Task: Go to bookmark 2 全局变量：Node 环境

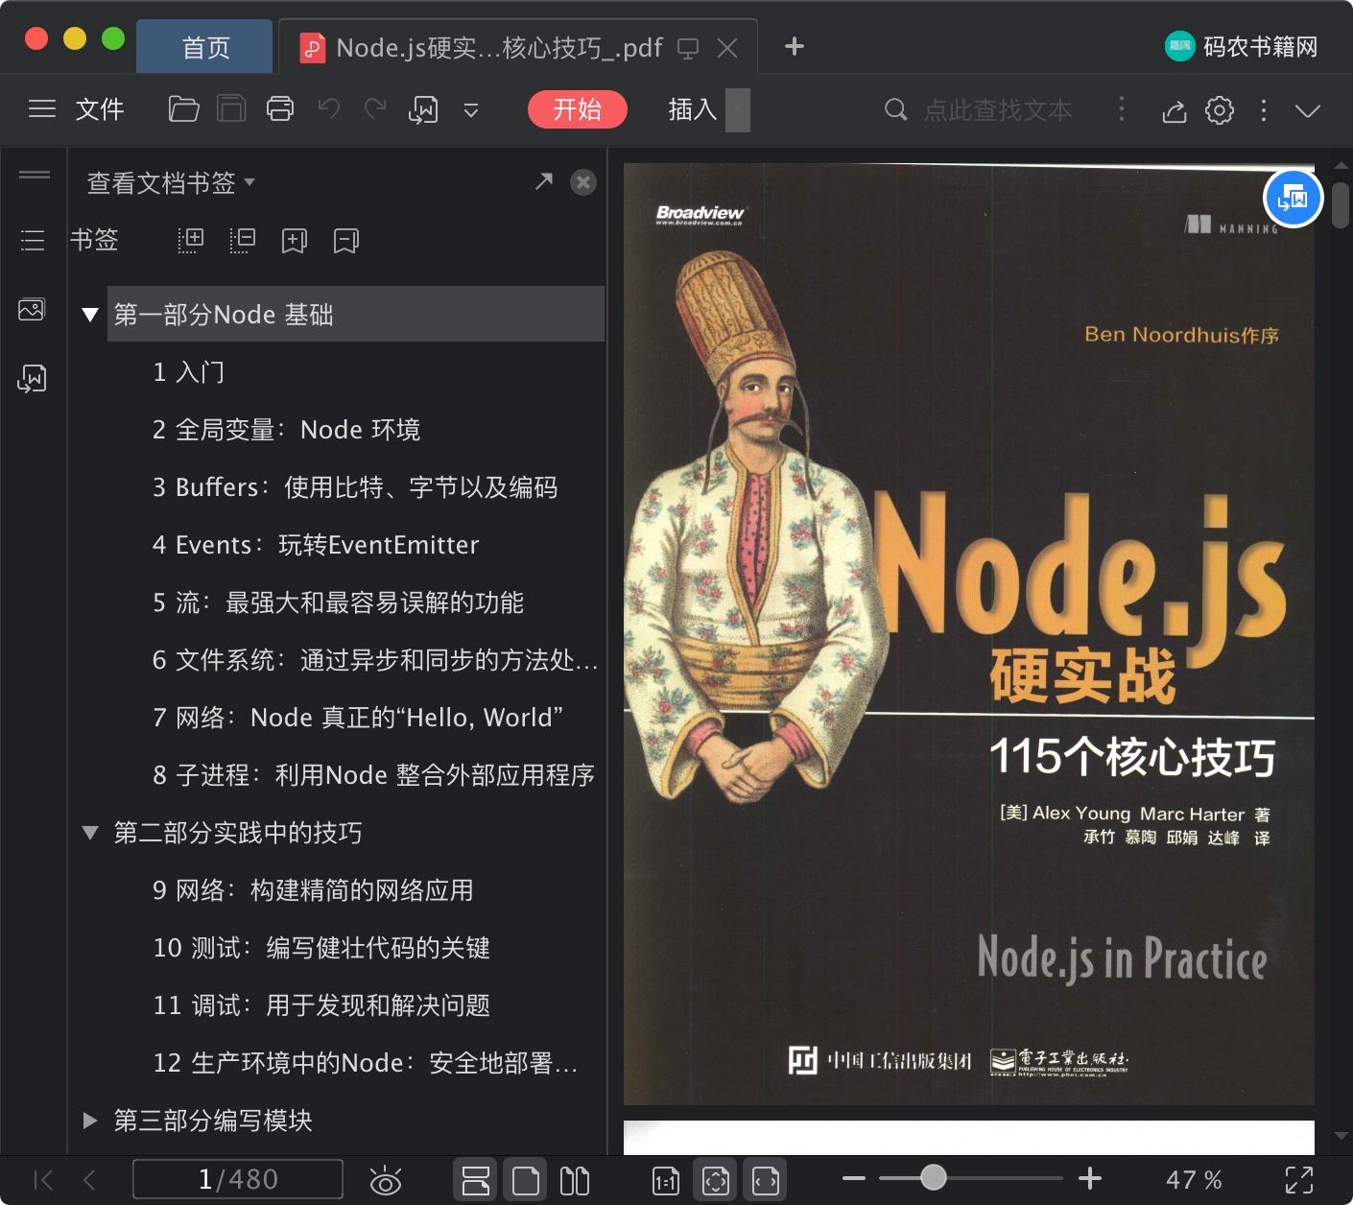Action: 286,430
